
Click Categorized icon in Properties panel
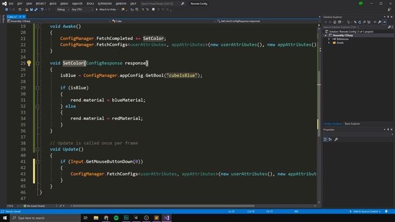[325, 139]
